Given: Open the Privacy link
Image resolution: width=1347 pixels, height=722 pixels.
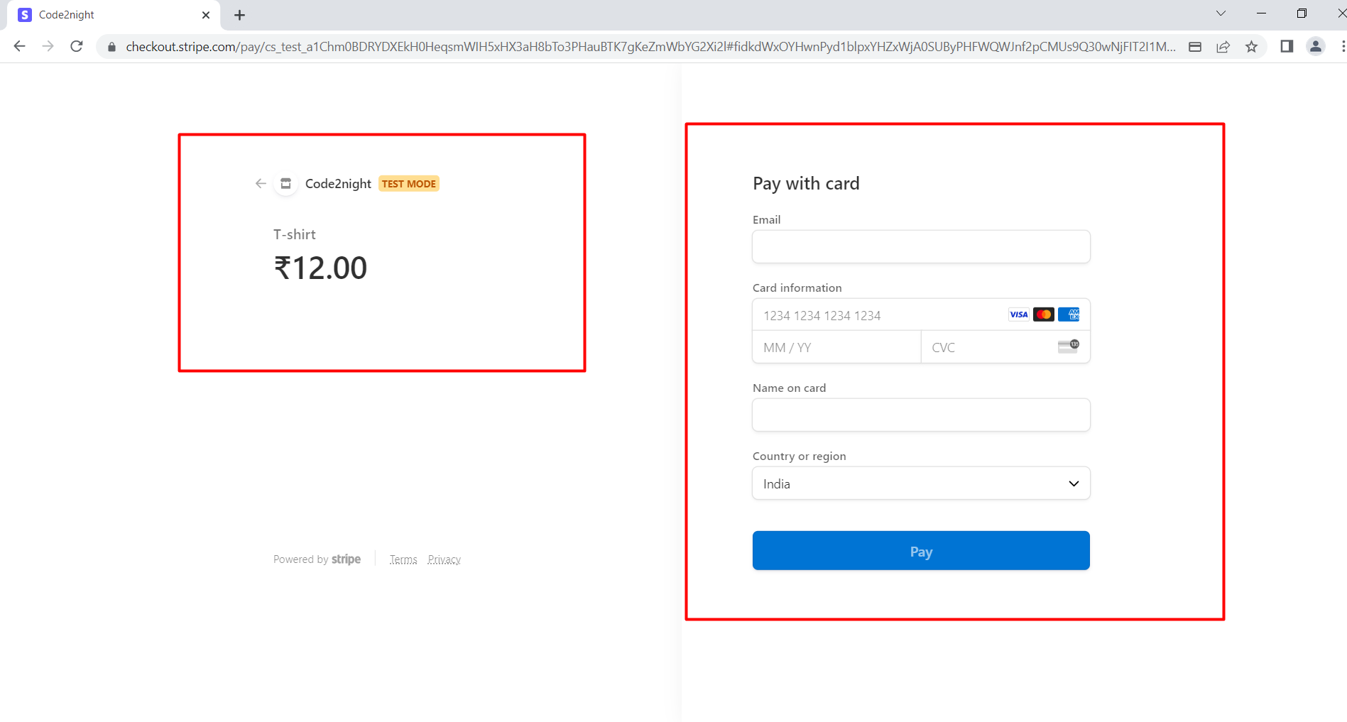Looking at the screenshot, I should click(x=444, y=559).
